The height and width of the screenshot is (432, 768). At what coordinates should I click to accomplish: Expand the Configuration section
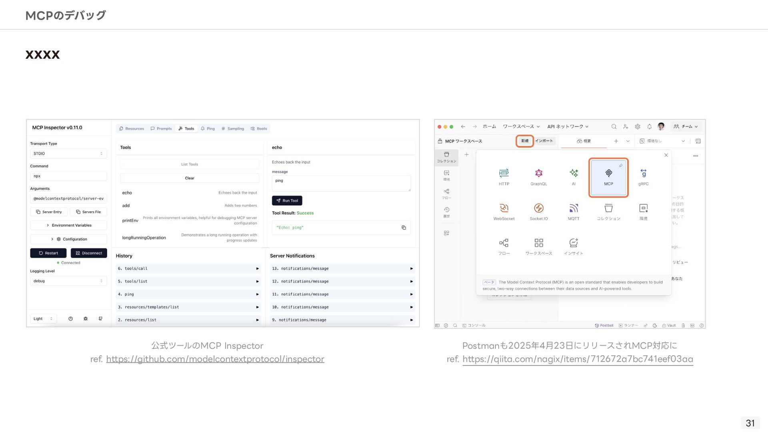[68, 239]
